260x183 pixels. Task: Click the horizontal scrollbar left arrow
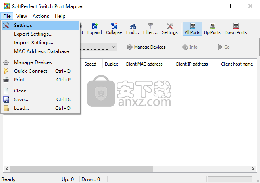click(x=7, y=169)
